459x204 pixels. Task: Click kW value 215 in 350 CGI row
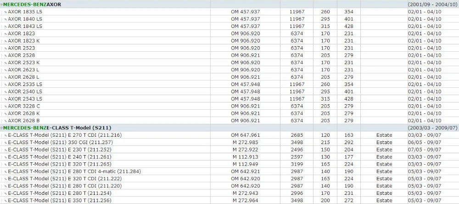[325, 142]
